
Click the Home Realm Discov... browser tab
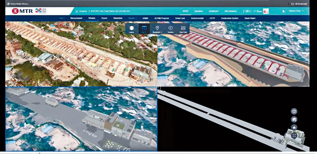[18, 4]
